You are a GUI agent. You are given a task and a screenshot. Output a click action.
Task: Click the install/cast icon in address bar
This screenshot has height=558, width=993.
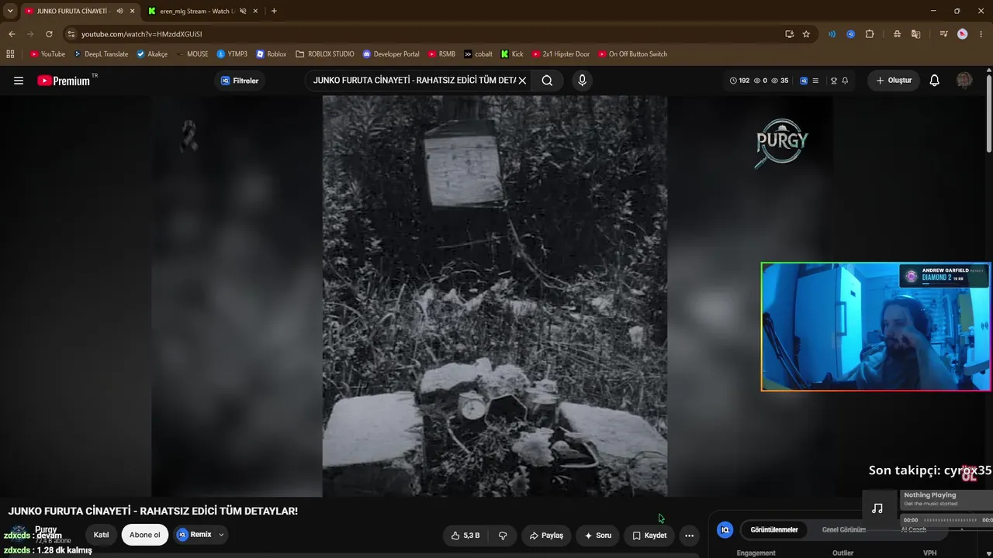(789, 34)
